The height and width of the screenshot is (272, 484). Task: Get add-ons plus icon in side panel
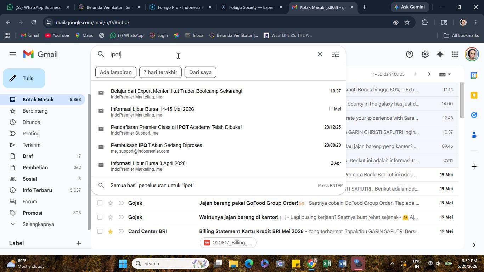(x=474, y=166)
